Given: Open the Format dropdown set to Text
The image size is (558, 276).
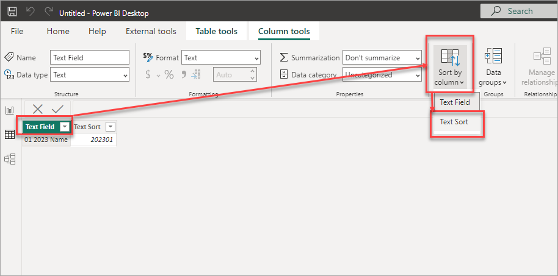Looking at the screenshot, I should pyautogui.click(x=220, y=57).
